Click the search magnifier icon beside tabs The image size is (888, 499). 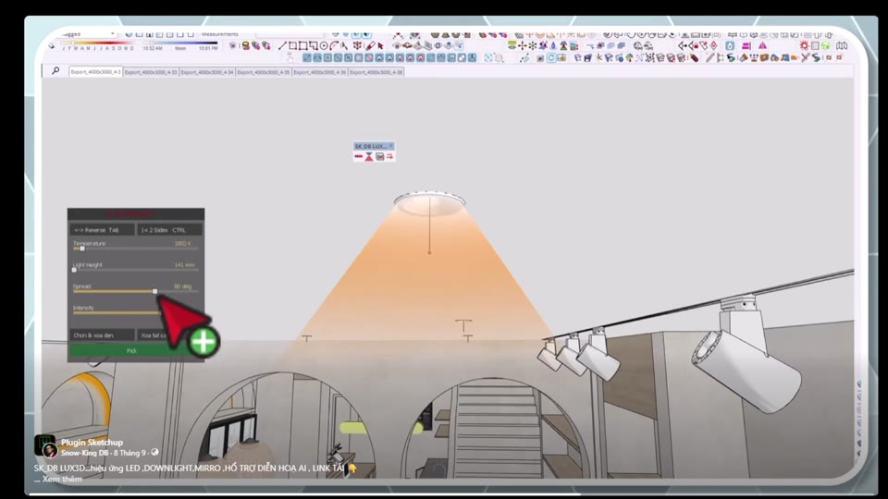pos(55,71)
